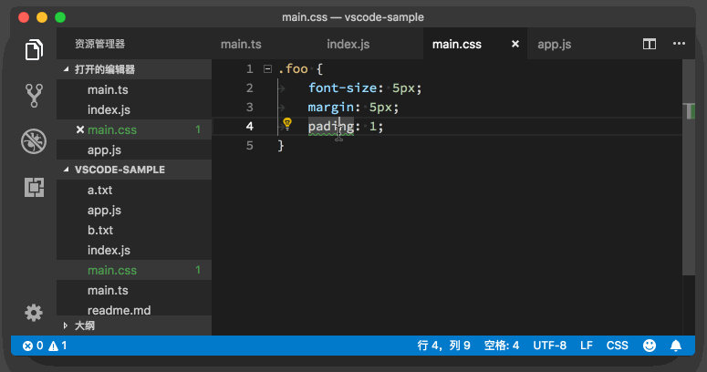Screen dimensions: 707x372
Task: Click the feedback smiley in status bar
Action: coord(650,346)
